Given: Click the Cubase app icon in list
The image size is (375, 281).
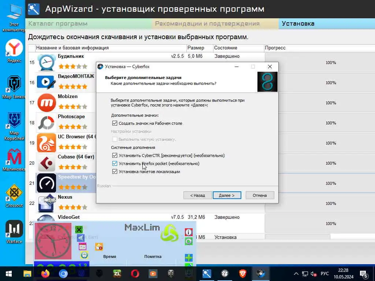Looking at the screenshot, I should (47, 163).
